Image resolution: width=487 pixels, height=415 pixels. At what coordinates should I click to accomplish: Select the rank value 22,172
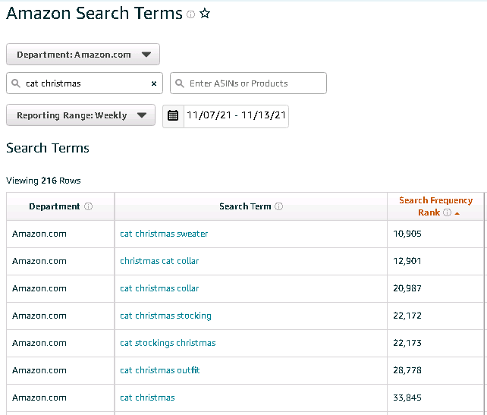click(x=407, y=316)
